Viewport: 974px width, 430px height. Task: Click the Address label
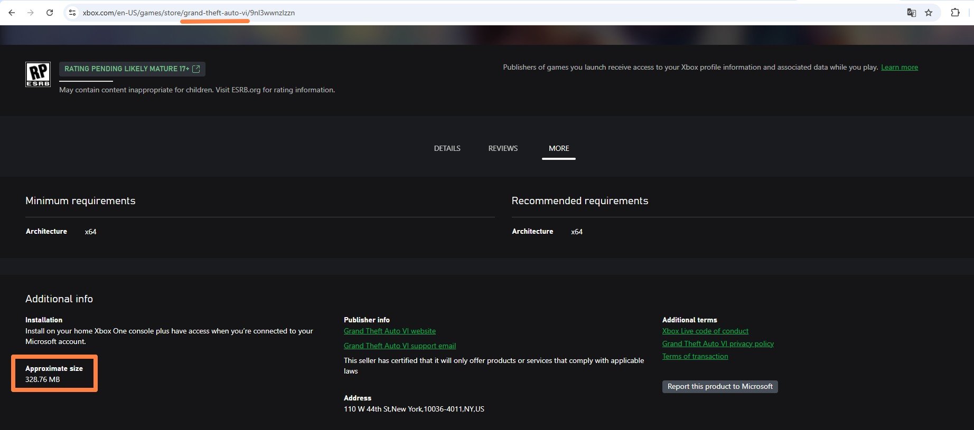(358, 398)
